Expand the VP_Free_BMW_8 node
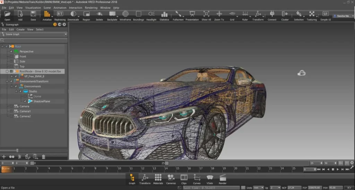The width and height of the screenshot is (355, 190). click(x=11, y=76)
